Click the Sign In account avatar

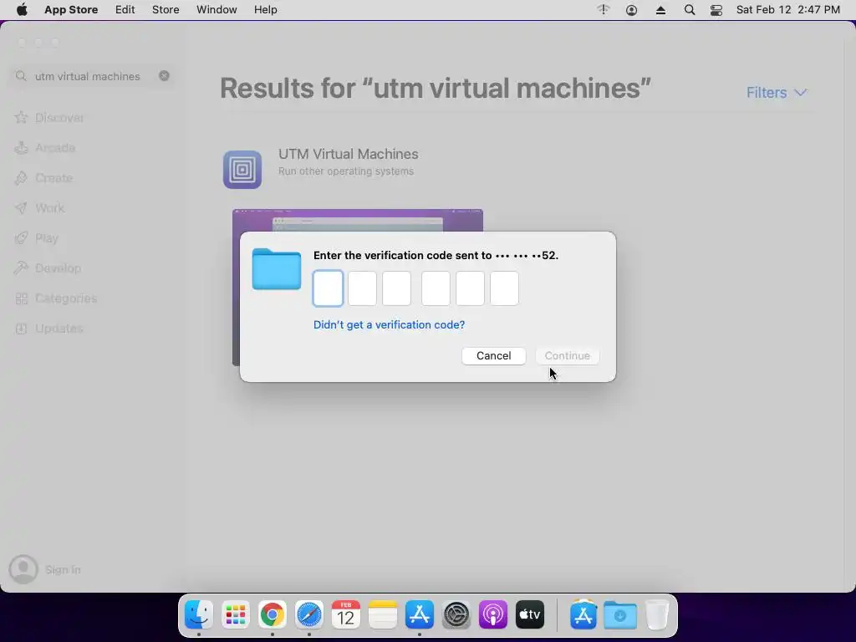point(23,569)
